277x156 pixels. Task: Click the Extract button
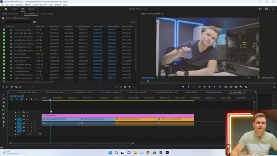pos(231,87)
